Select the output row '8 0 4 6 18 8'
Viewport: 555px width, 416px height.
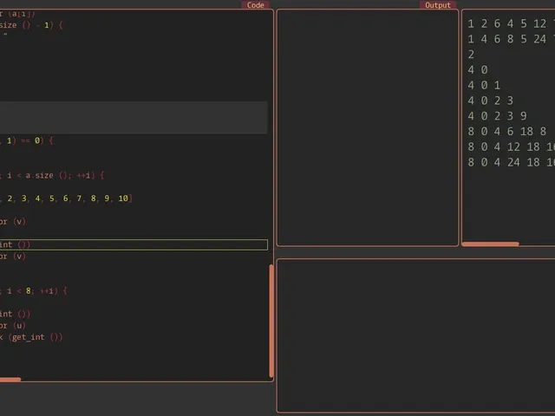[x=506, y=131]
